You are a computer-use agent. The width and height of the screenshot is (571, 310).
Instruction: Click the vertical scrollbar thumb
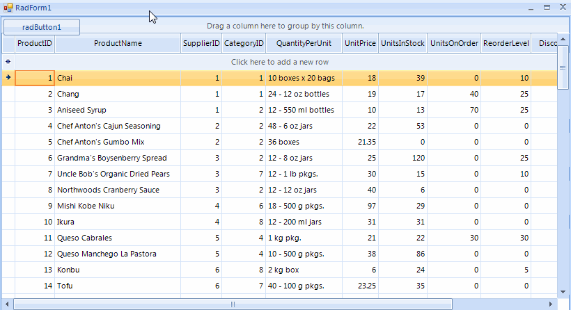pos(563,68)
